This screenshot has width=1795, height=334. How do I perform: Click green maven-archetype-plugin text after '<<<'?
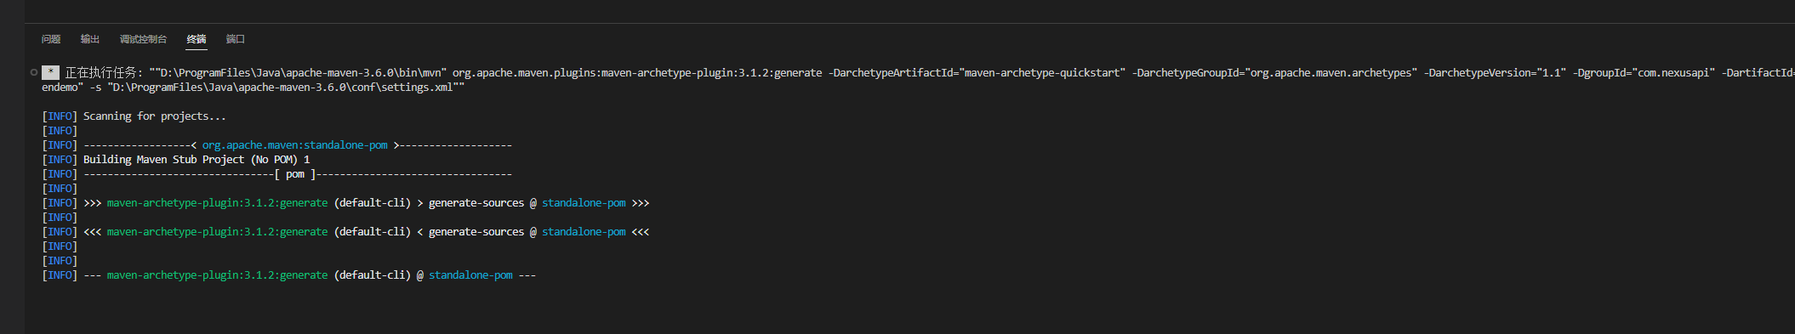pos(217,232)
